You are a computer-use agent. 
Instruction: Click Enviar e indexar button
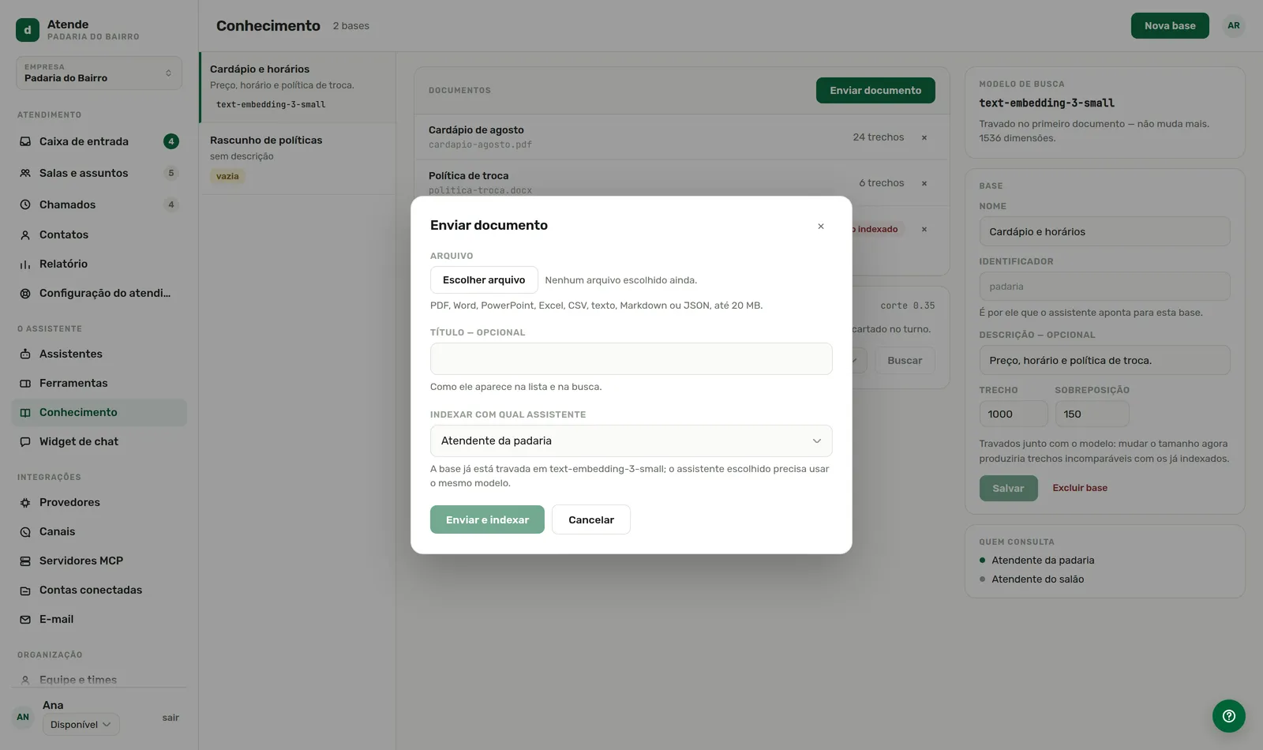(x=487, y=519)
